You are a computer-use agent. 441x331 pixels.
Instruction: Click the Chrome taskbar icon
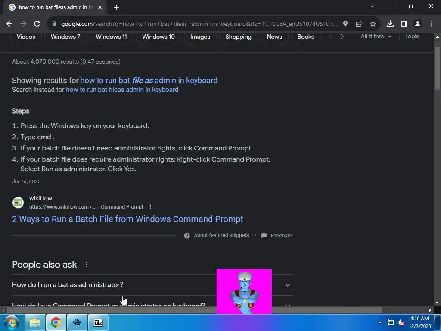point(56,322)
